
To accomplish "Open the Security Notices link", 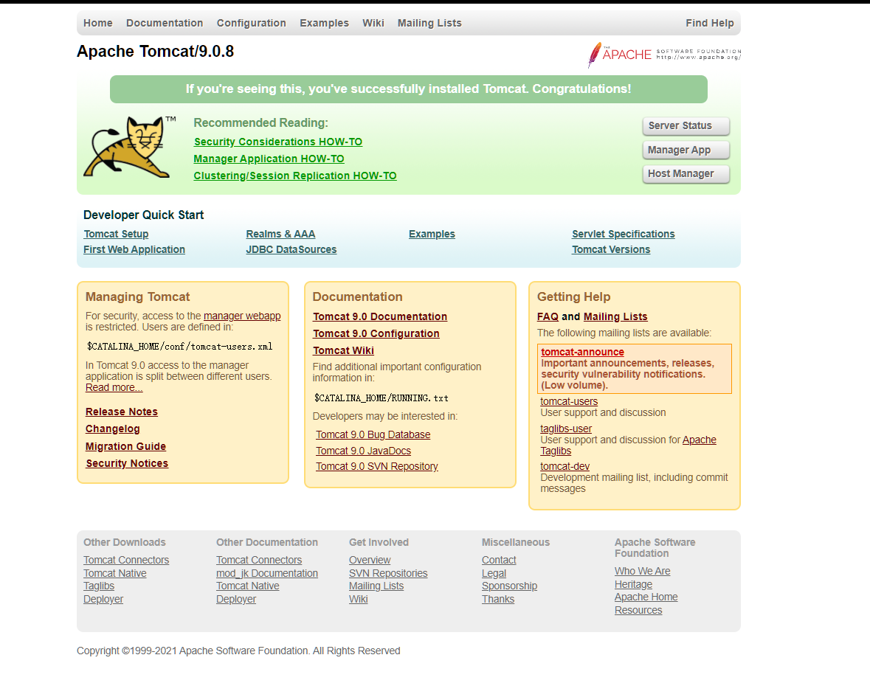I will point(126,463).
